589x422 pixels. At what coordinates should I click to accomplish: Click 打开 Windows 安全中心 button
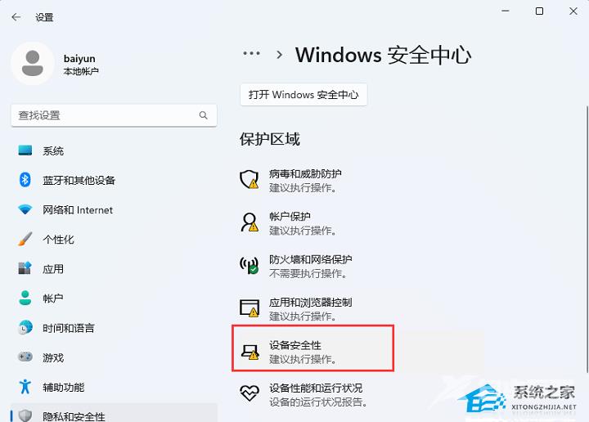click(x=303, y=95)
